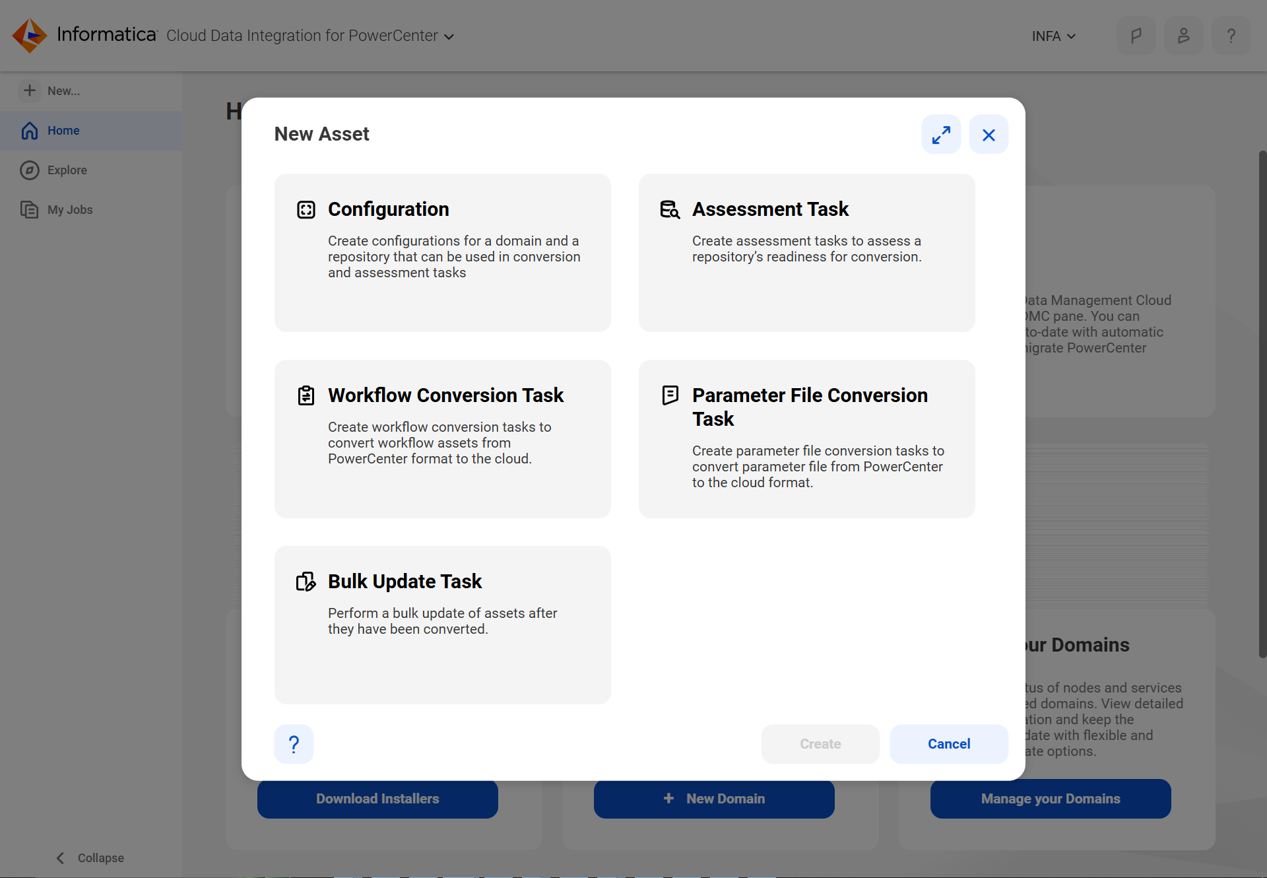This screenshot has height=878, width=1267.
Task: Select the Bulk Update Task option
Action: [x=442, y=625]
